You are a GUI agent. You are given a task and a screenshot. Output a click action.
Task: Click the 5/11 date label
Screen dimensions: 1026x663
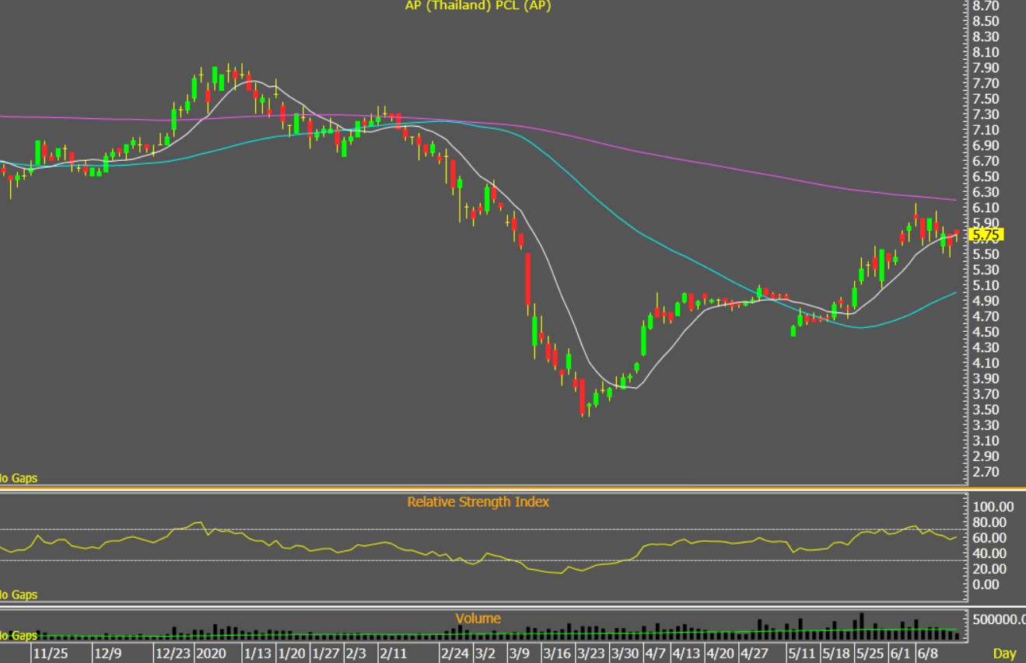(803, 653)
